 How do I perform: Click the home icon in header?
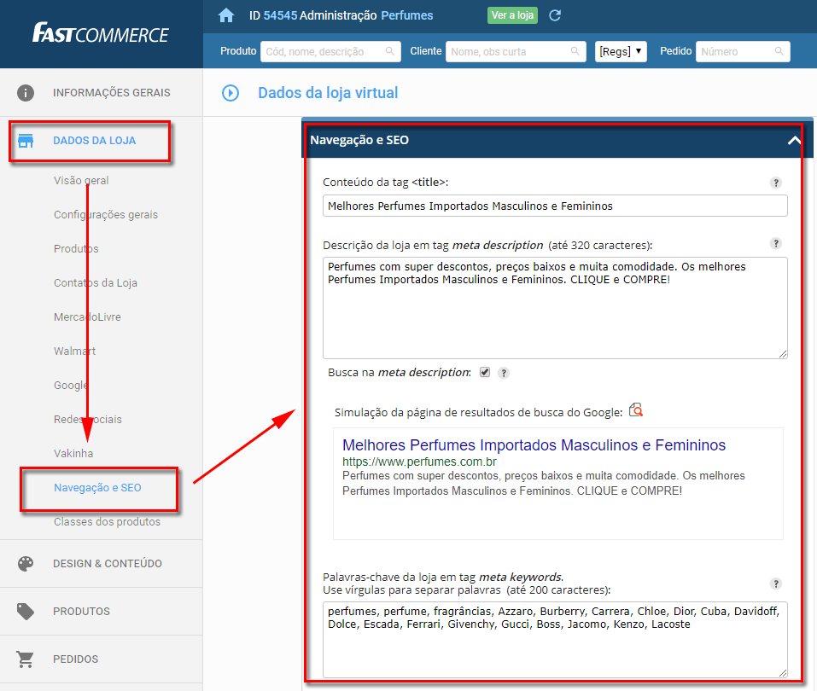pos(226,15)
